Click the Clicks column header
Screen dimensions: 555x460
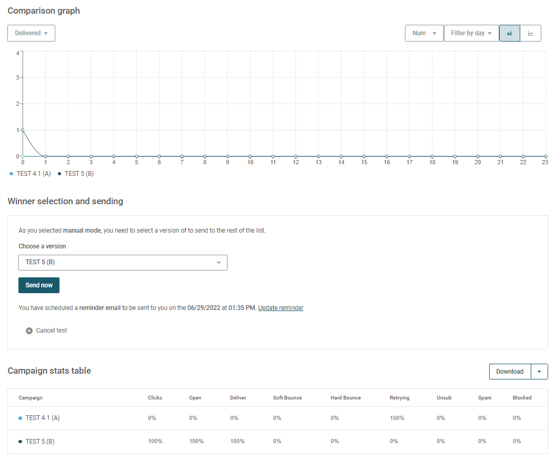click(x=155, y=398)
